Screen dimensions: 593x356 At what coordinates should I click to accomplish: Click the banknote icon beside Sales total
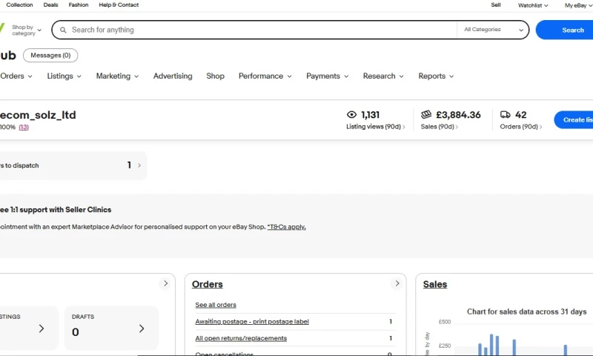426,114
